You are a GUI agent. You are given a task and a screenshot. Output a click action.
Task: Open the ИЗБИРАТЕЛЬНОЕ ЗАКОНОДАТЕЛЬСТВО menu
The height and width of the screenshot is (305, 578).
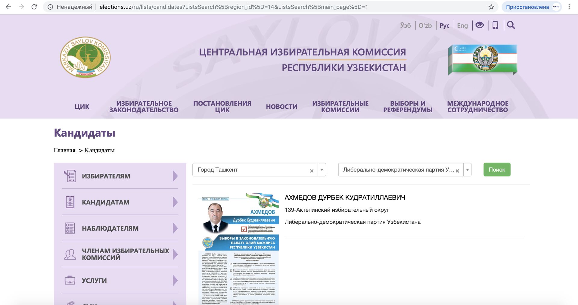point(144,107)
